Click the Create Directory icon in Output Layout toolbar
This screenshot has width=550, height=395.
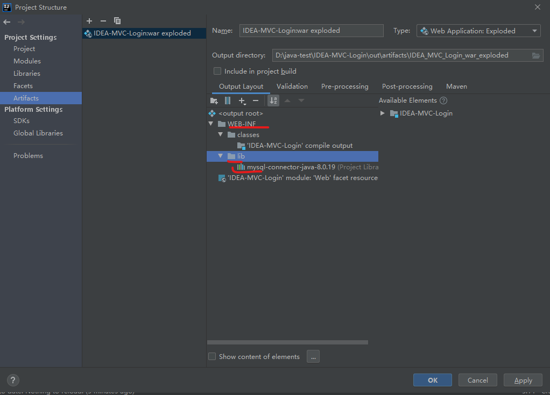(x=214, y=100)
